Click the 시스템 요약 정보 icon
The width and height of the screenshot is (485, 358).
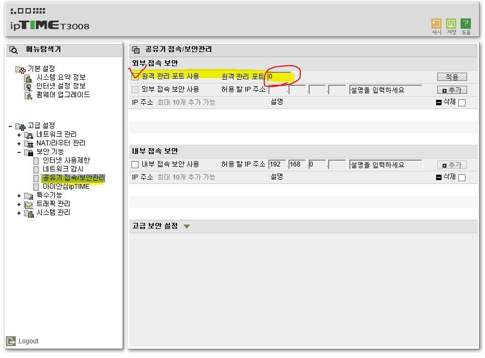point(28,78)
